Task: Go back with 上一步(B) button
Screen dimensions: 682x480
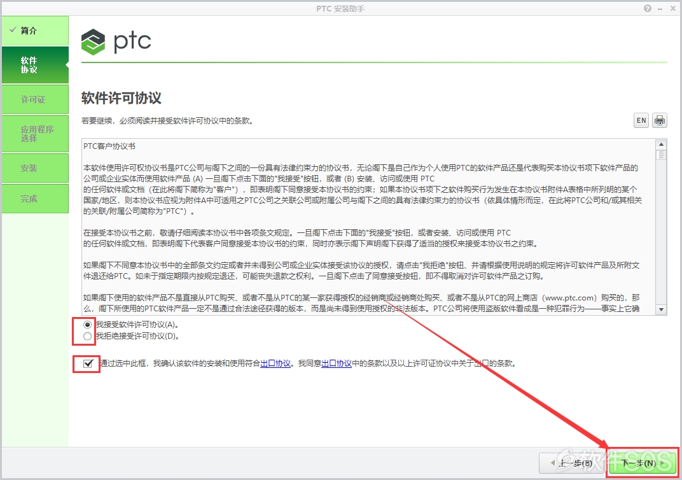Action: pos(573,463)
